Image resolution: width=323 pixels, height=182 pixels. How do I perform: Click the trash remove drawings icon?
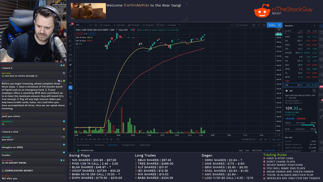click(71, 104)
